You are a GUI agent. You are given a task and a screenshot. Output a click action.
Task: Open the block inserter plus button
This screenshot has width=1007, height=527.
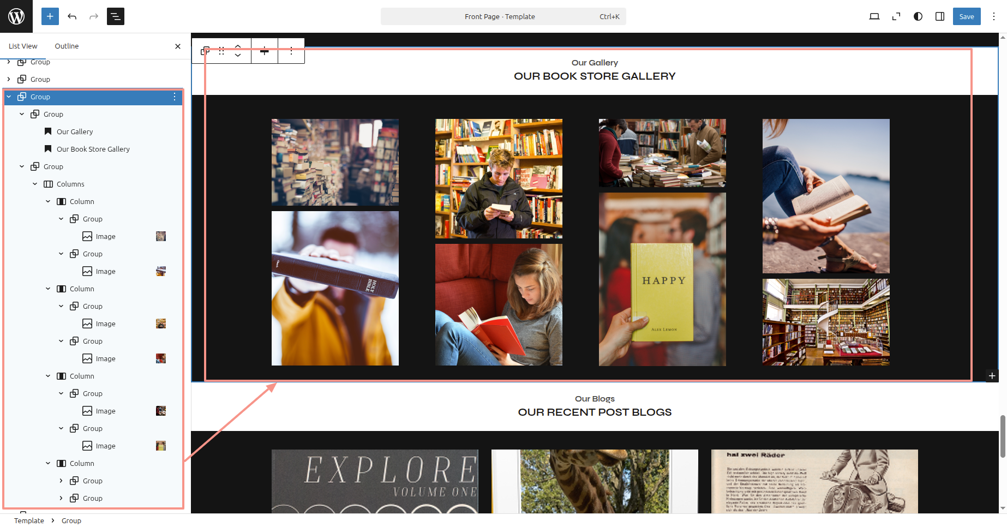[50, 16]
